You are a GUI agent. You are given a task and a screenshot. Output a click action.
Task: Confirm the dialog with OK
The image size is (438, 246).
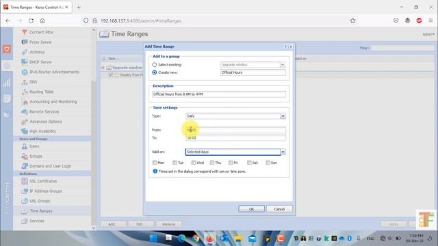[251, 209]
